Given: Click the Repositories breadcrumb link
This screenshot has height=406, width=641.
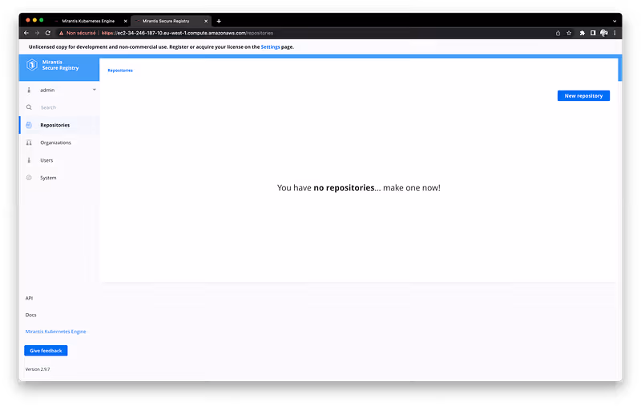Looking at the screenshot, I should [x=120, y=70].
